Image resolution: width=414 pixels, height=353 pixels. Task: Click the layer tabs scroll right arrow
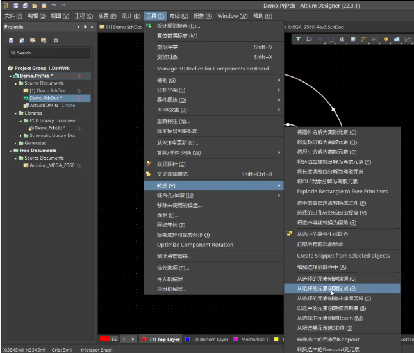click(x=133, y=340)
